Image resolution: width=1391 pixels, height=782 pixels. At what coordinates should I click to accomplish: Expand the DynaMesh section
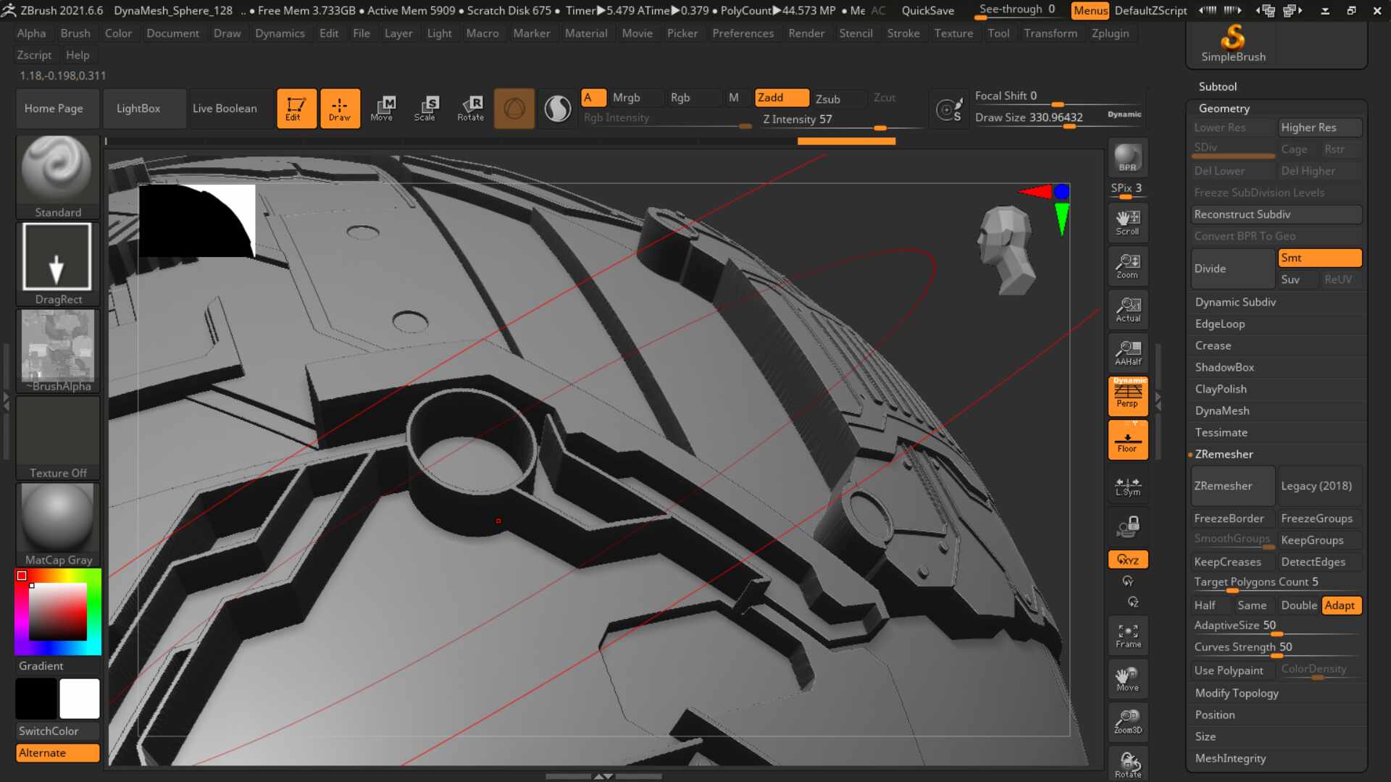click(1221, 411)
